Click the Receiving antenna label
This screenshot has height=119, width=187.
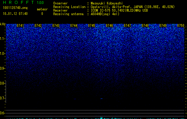[68, 14]
